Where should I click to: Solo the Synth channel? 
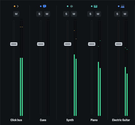66,14
